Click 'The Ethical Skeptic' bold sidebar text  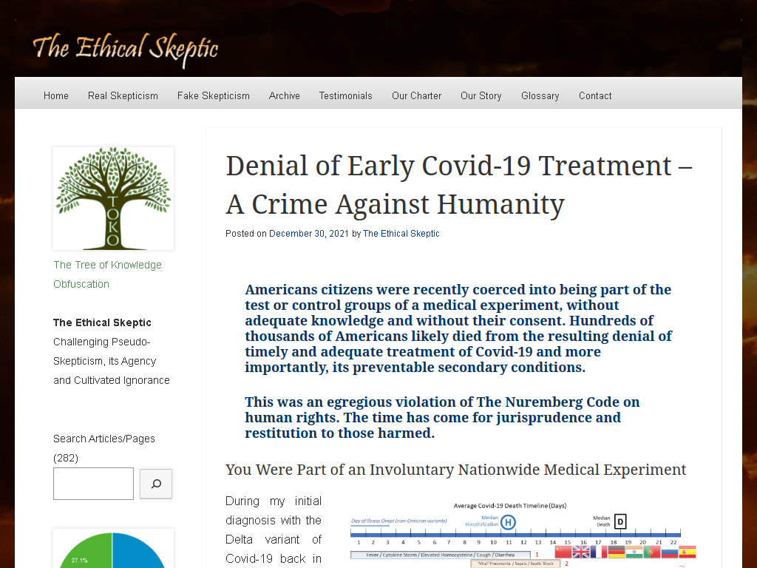[x=102, y=322]
